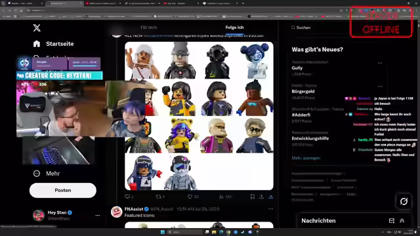The width and height of the screenshot is (420, 236).
Task: Open the Bürgergeld trending topic
Action: pos(303,91)
